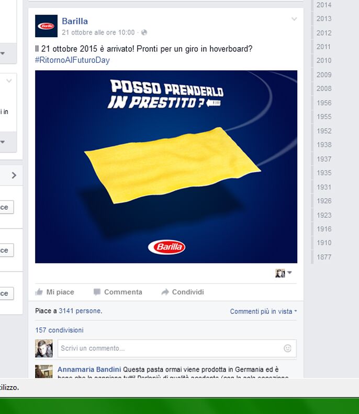Image resolution: width=359 pixels, height=414 pixels.
Task: Expand the Commenti più in vista dropdown
Action: point(264,311)
